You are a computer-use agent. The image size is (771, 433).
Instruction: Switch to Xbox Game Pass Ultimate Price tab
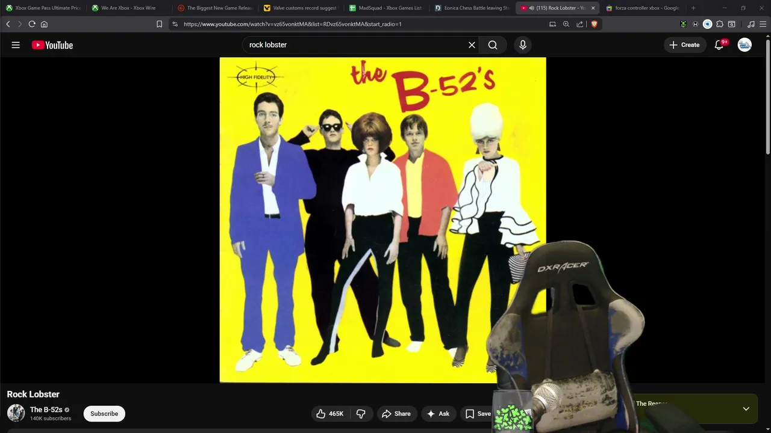(x=43, y=8)
